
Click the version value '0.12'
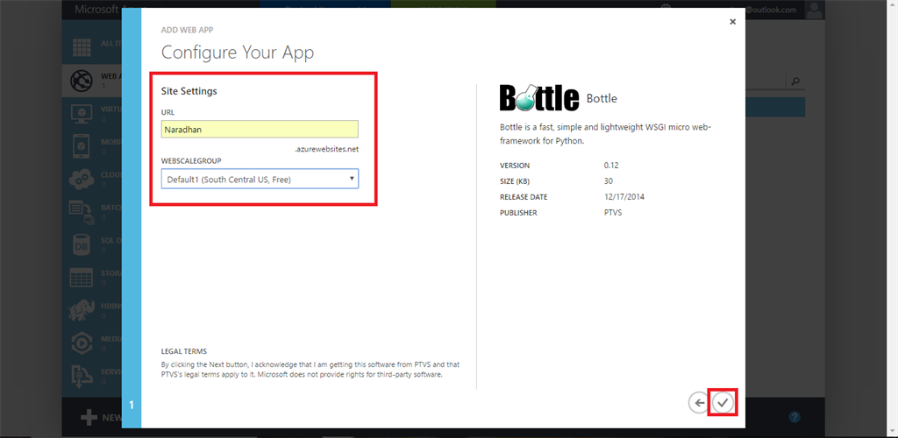tap(611, 166)
